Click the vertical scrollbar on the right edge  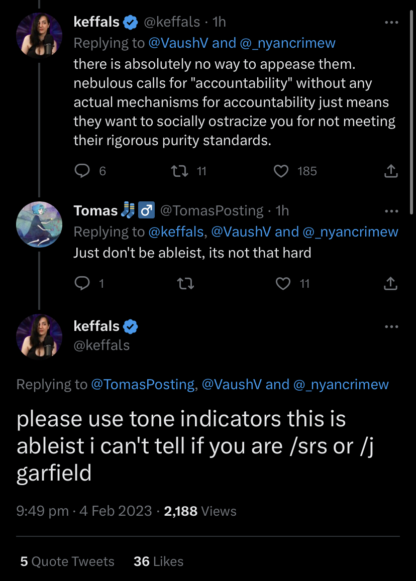click(411, 112)
